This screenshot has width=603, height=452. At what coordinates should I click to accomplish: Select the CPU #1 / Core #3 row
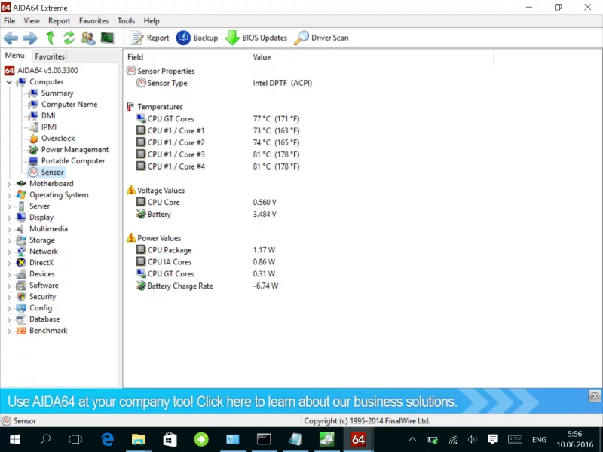[x=309, y=154]
